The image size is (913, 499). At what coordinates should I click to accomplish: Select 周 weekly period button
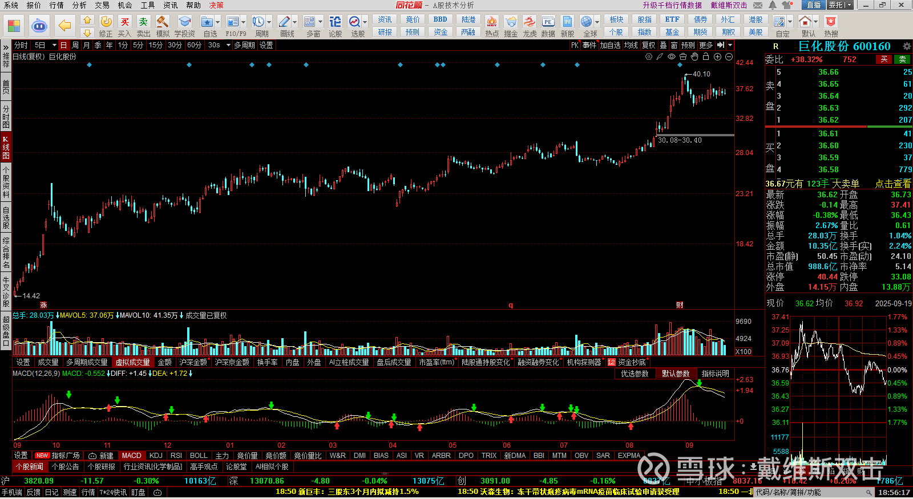click(75, 45)
